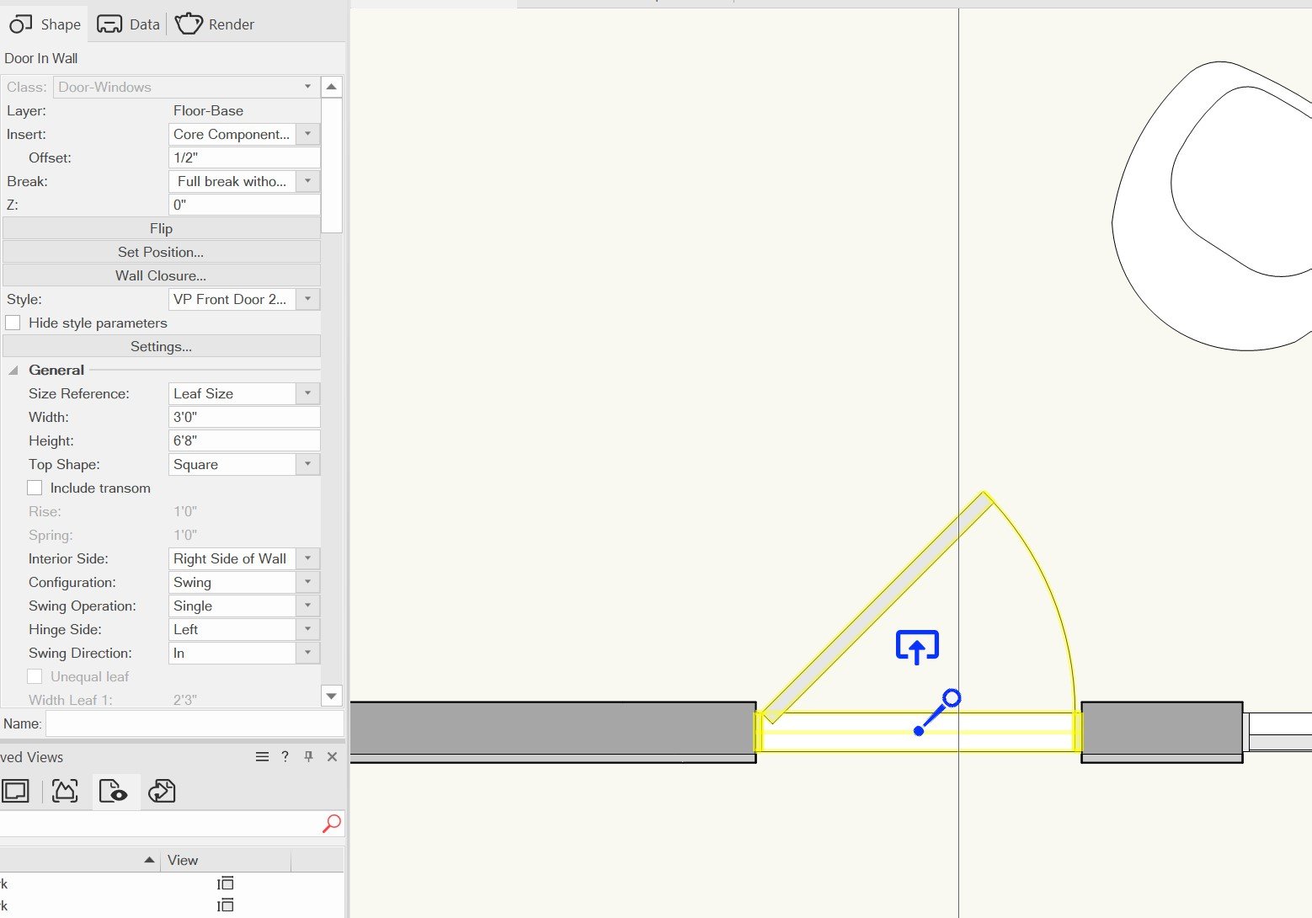This screenshot has height=918, width=1312.
Task: Open the door Settings... dialog
Action: tap(161, 346)
